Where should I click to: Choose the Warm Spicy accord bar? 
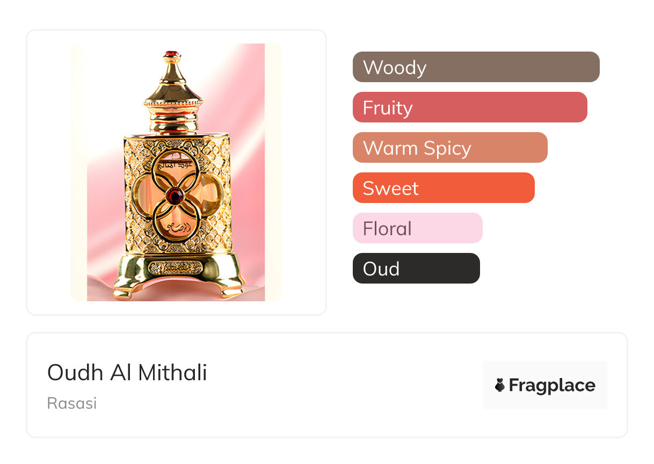point(449,148)
